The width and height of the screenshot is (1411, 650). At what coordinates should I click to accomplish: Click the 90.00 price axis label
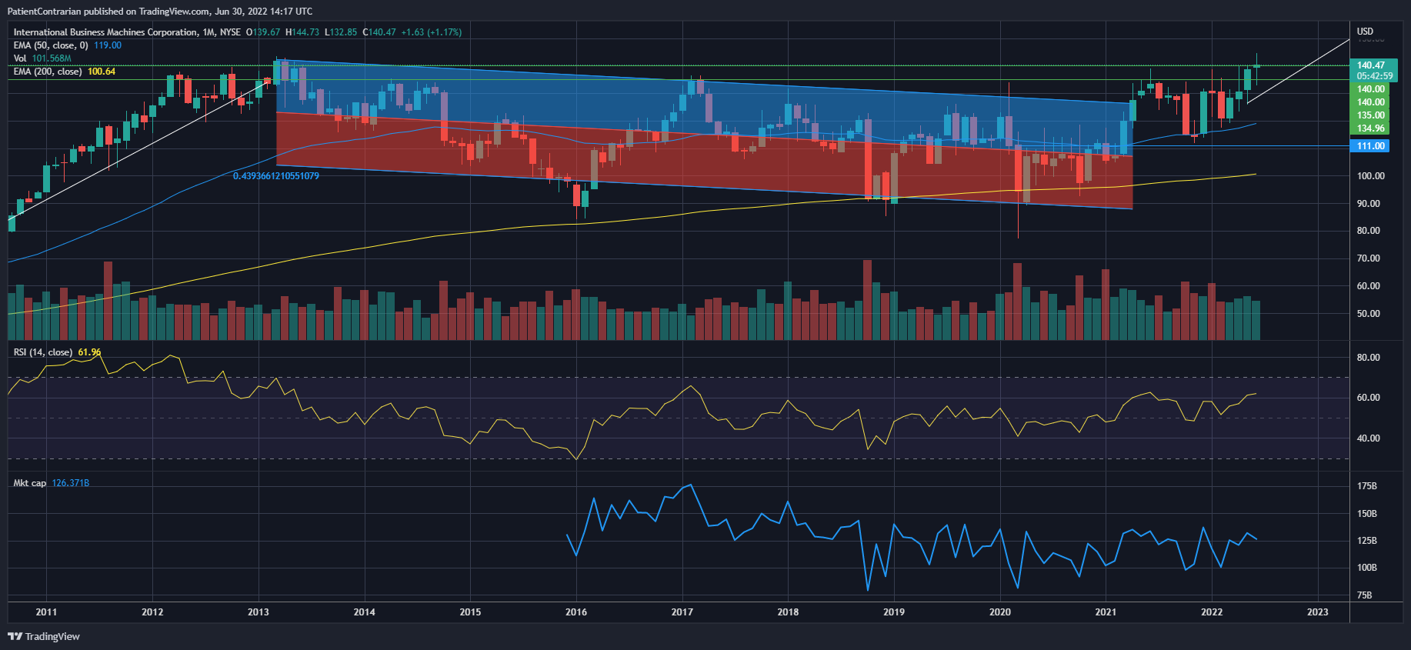pos(1368,204)
